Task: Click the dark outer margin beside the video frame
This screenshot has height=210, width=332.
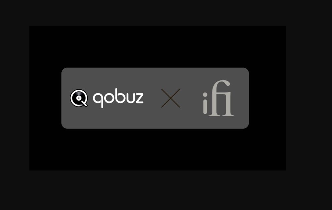Action: 309,98
